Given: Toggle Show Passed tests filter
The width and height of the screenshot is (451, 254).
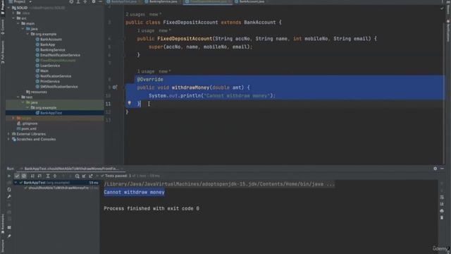Looking at the screenshot, I should [17, 176].
